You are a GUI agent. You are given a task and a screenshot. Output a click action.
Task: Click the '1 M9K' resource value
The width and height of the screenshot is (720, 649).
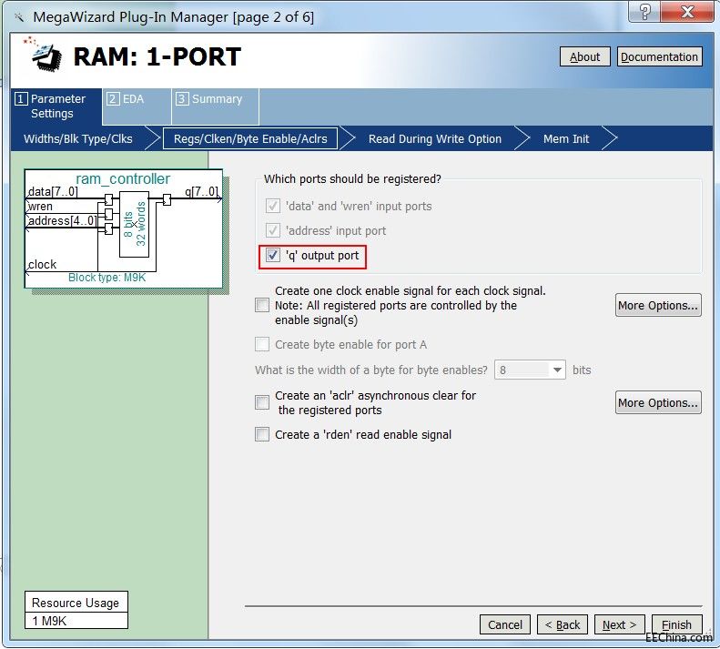pyautogui.click(x=49, y=621)
